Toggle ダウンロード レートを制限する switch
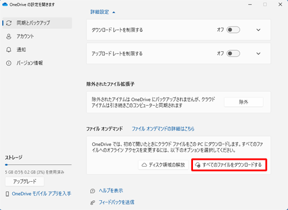288x210 pixels. (233, 30)
